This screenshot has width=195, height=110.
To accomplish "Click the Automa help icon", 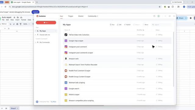I will pyautogui.click(x=154, y=16).
